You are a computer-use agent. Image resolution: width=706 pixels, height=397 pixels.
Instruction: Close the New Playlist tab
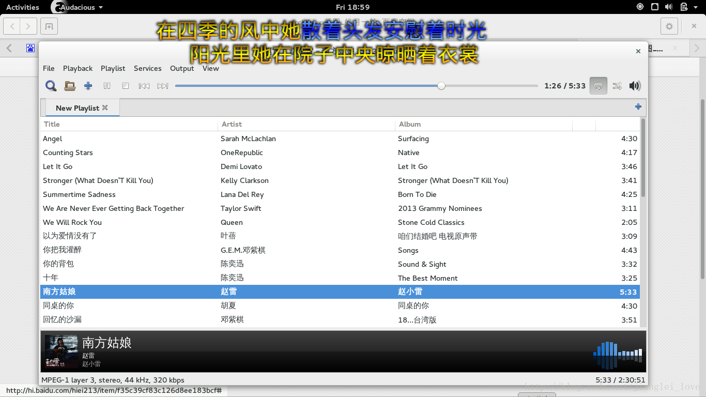[x=105, y=108]
